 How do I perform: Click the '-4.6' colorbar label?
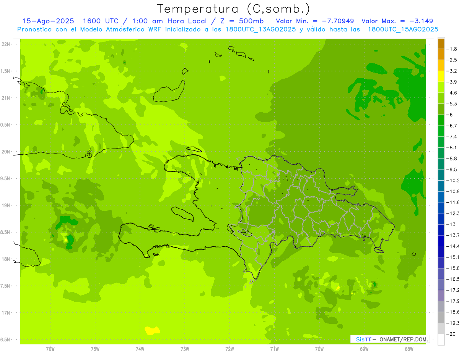point(452,93)
